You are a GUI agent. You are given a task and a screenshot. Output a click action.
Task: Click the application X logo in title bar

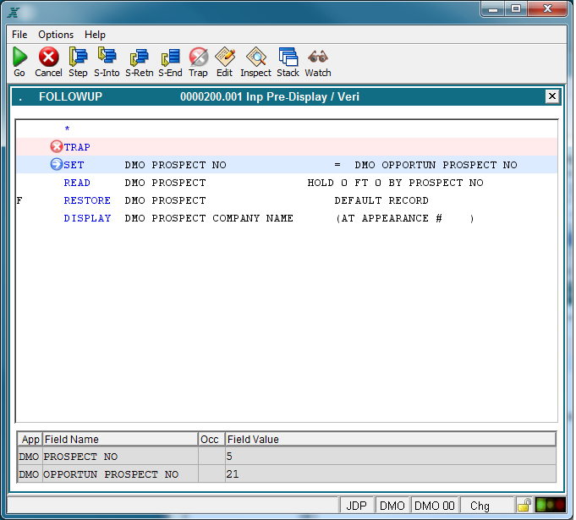[x=14, y=13]
